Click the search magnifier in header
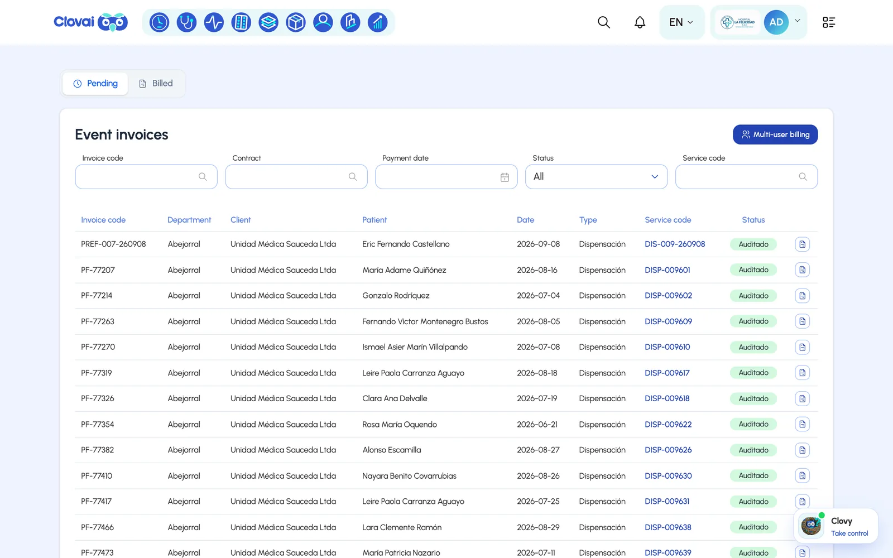This screenshot has height=558, width=893. (x=604, y=22)
